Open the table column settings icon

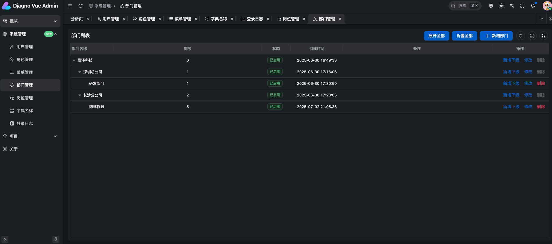543,36
